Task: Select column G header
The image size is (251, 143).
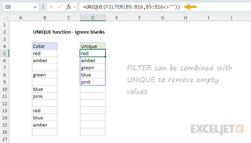Action: [x=162, y=18]
